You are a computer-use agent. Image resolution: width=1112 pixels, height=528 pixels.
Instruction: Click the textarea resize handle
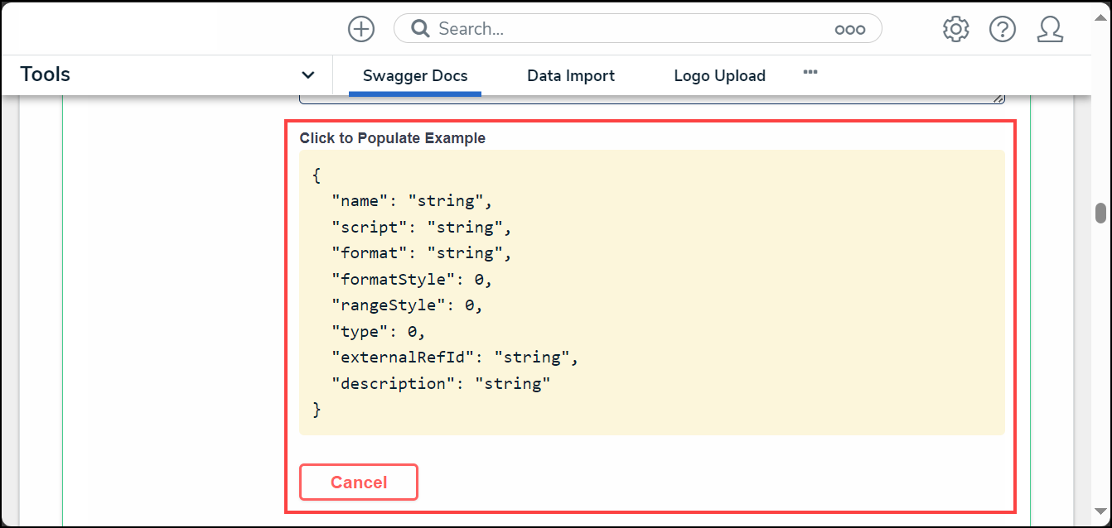(x=999, y=98)
